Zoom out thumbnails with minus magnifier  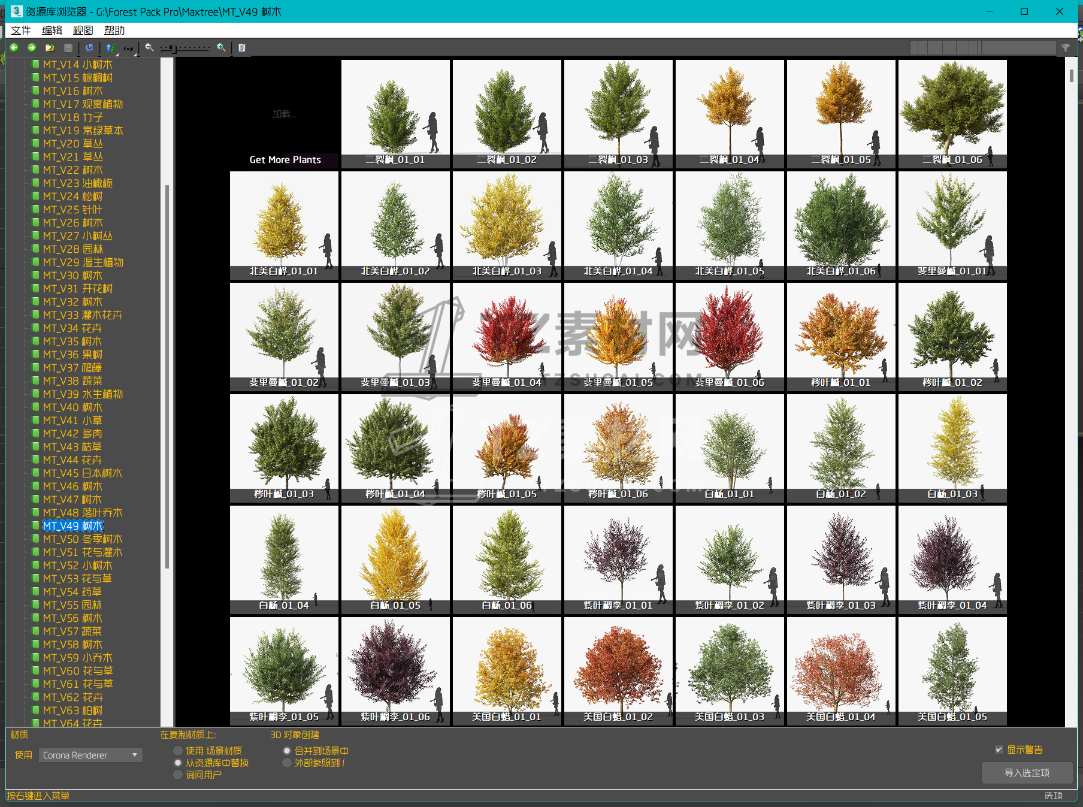pyautogui.click(x=149, y=48)
